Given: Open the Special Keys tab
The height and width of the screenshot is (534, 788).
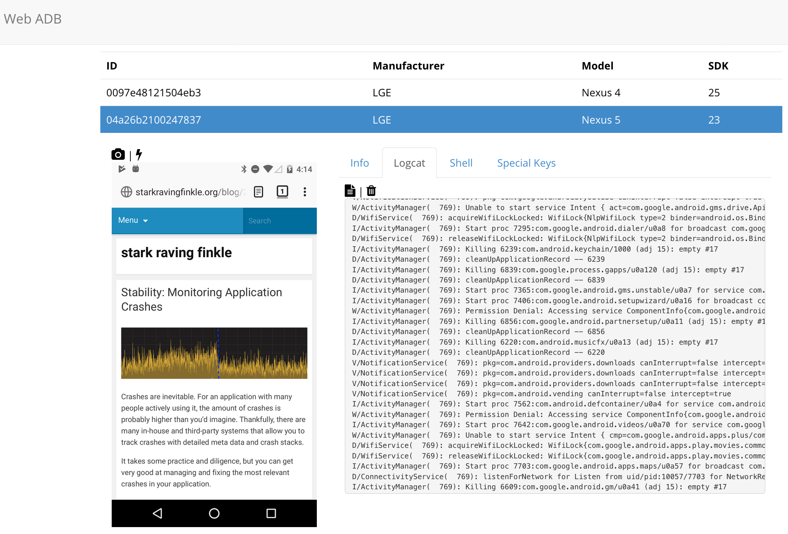Looking at the screenshot, I should [x=526, y=163].
